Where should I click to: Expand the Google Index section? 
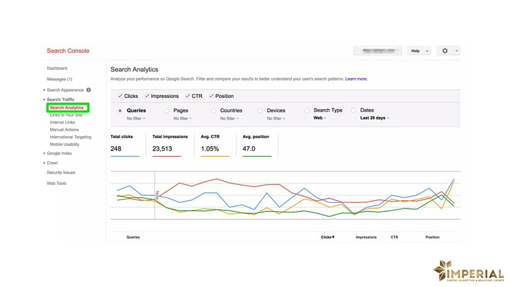[59, 153]
